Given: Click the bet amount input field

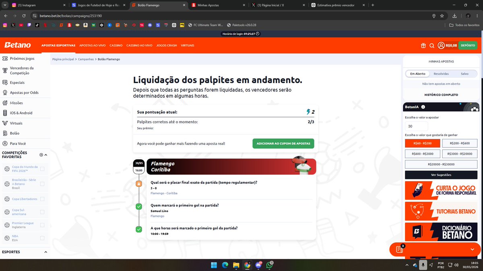Looking at the screenshot, I should 417,126.
